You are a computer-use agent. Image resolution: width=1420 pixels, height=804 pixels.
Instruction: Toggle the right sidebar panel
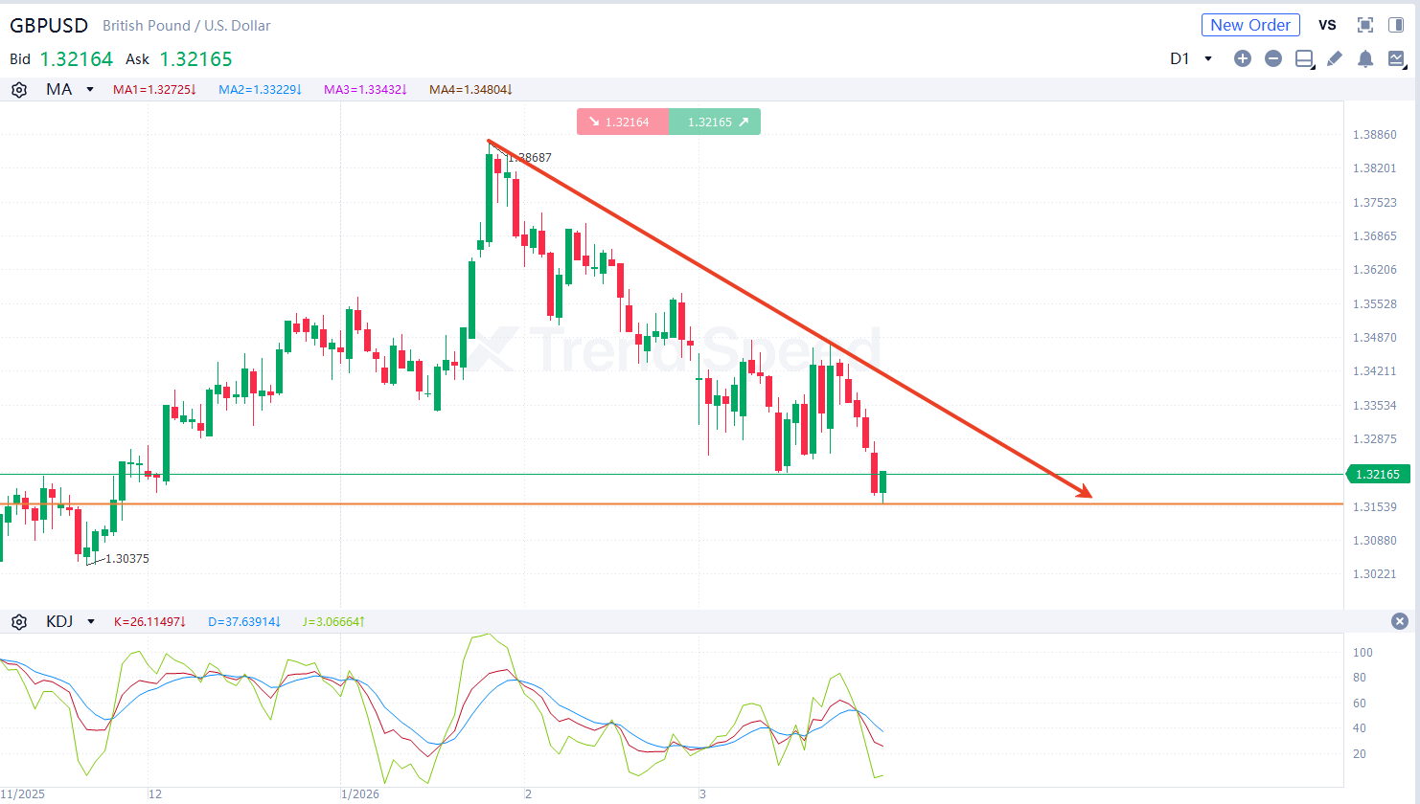(x=1396, y=25)
